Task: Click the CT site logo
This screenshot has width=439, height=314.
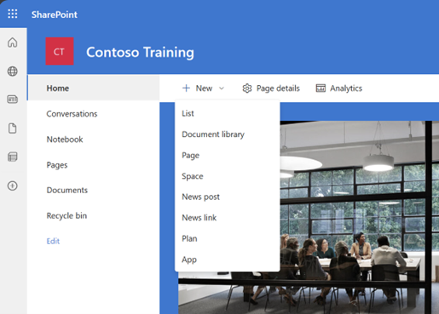Action: (x=60, y=51)
